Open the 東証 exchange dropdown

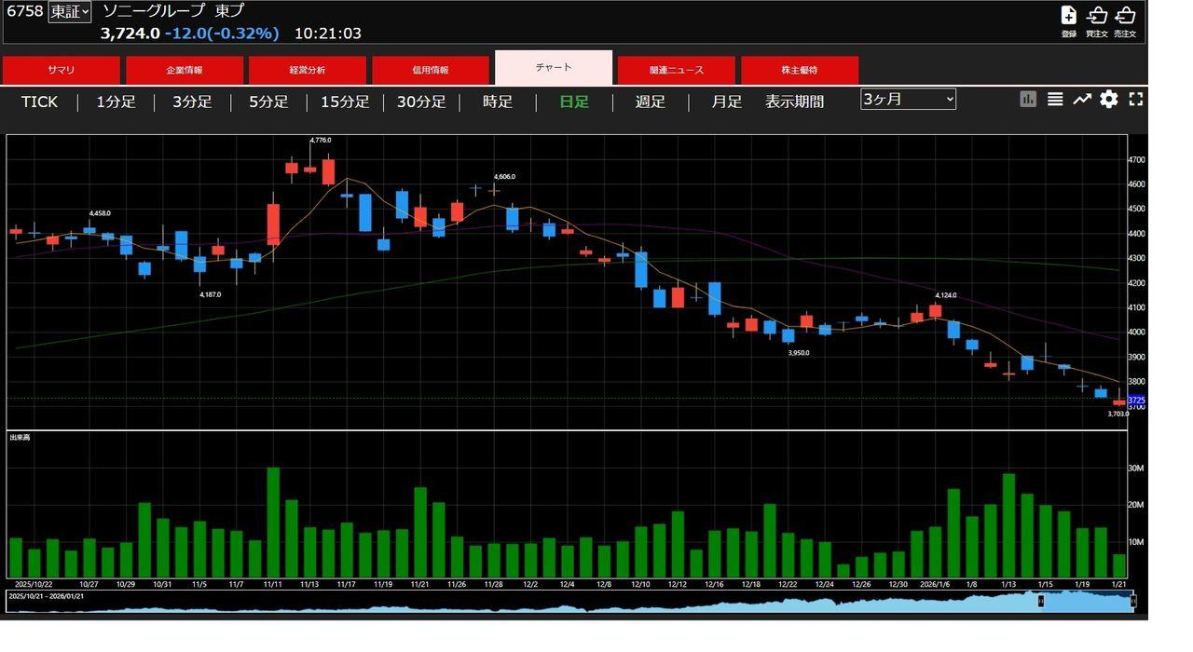tap(70, 11)
